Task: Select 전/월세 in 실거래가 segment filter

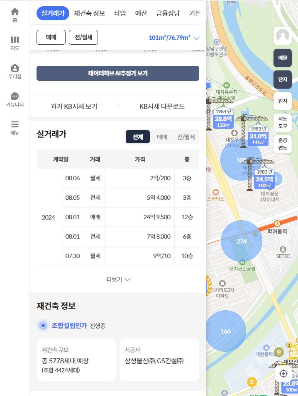Action: click(186, 137)
